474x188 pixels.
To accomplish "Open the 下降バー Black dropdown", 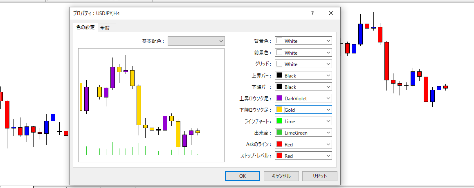I will point(303,87).
